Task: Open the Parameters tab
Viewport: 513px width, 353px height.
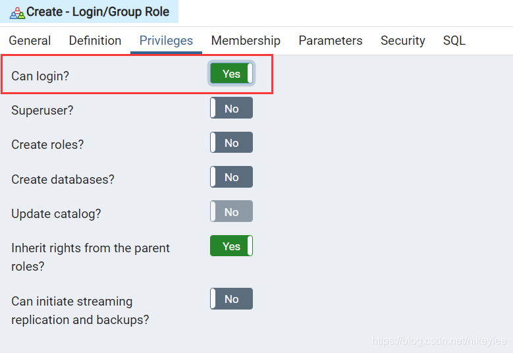Action: tap(331, 41)
